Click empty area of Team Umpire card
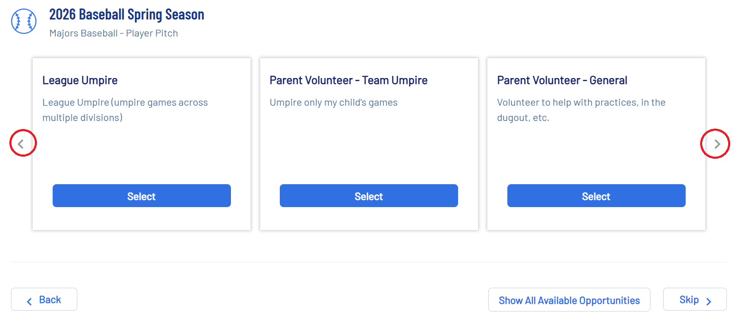This screenshot has height=320, width=740. pos(369,149)
